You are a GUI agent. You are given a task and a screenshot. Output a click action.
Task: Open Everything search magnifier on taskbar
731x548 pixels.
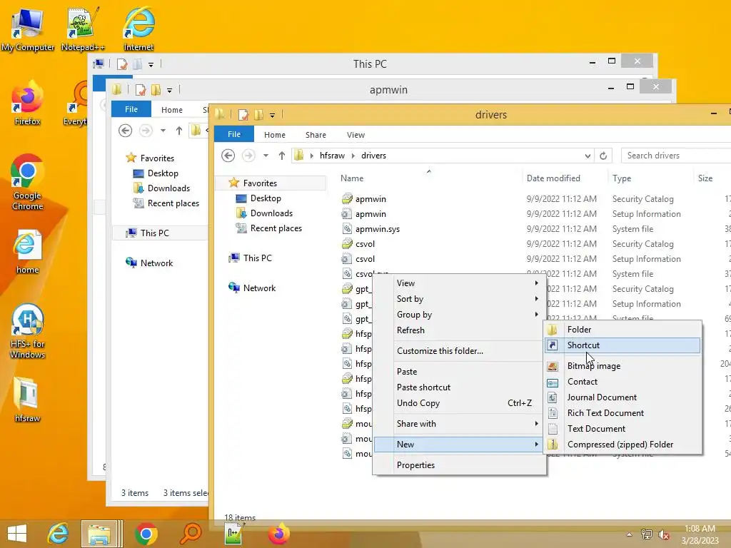[x=190, y=534]
